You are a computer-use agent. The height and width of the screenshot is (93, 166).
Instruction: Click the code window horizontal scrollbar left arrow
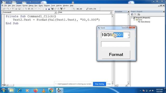tap(7, 85)
